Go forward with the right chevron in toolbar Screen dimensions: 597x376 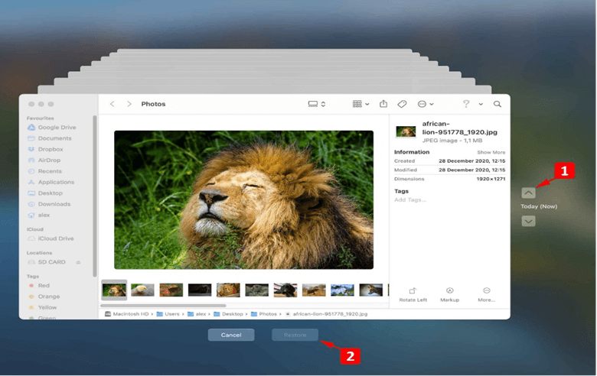tap(129, 104)
